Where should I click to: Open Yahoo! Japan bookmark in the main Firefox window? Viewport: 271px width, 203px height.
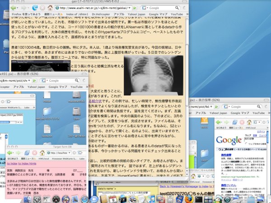(x=136, y=14)
